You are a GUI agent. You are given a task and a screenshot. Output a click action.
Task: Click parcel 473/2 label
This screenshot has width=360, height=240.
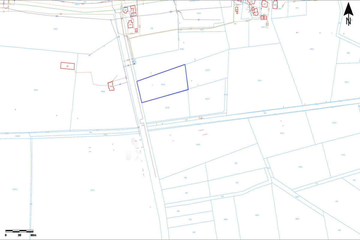[300, 167]
